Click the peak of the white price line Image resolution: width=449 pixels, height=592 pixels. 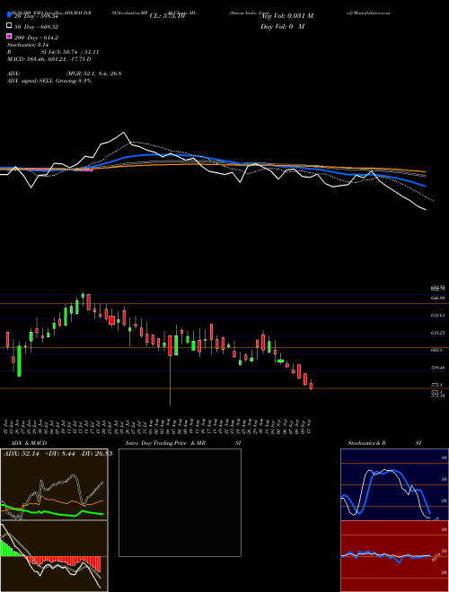point(123,133)
